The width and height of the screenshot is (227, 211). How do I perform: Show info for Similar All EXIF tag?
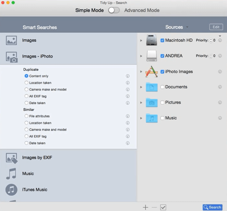127,136
